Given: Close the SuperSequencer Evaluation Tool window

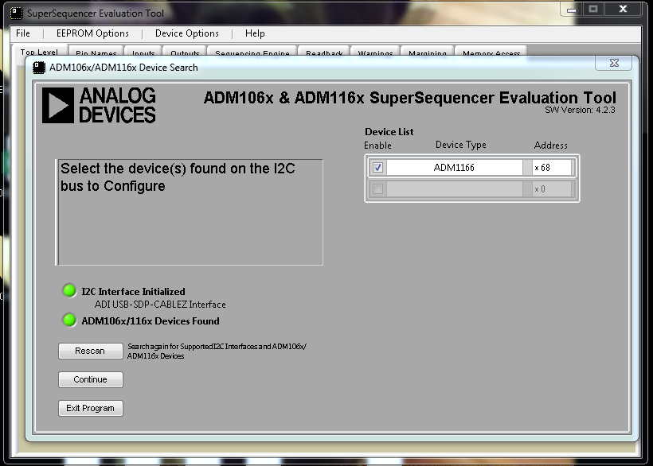Looking at the screenshot, I should tap(623, 10).
